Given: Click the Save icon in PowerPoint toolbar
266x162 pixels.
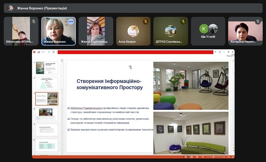Looking at the screenshot, I should click(39, 52).
